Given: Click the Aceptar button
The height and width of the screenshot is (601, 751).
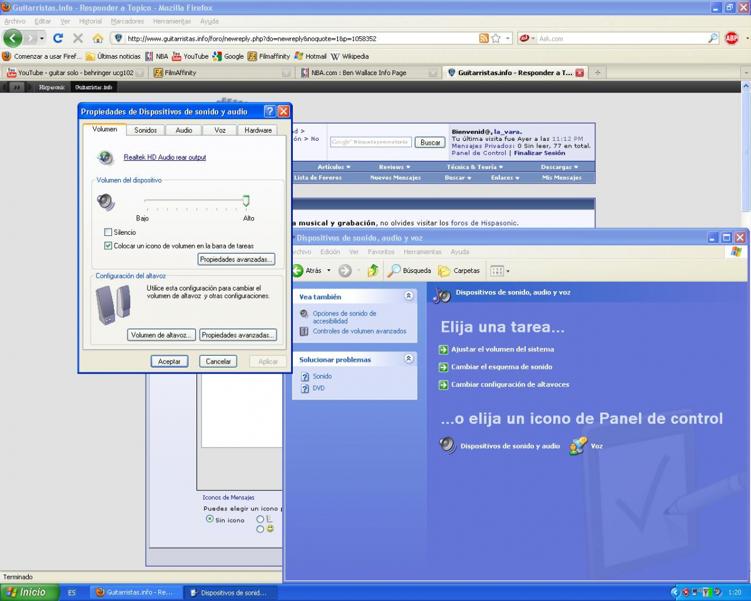Looking at the screenshot, I should 170,361.
